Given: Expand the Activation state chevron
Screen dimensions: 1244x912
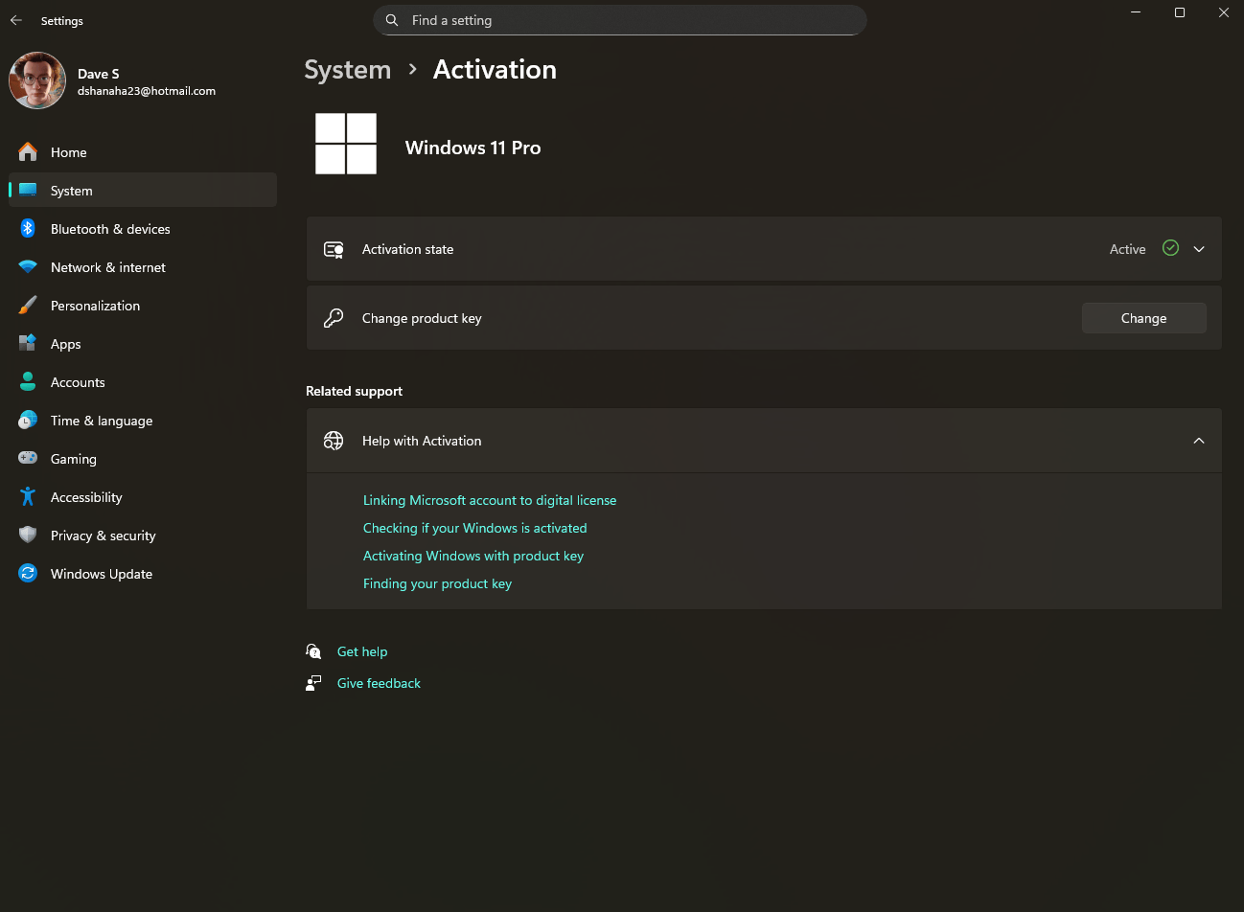Looking at the screenshot, I should [1199, 249].
